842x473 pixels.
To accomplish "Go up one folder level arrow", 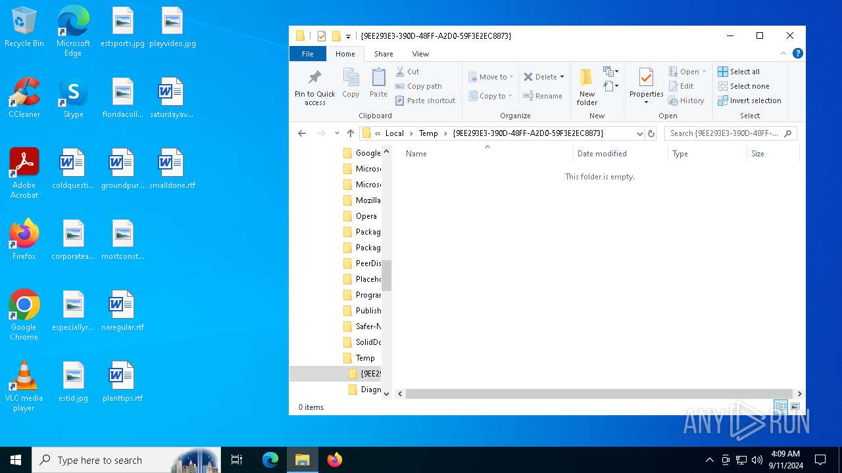I will (x=350, y=133).
